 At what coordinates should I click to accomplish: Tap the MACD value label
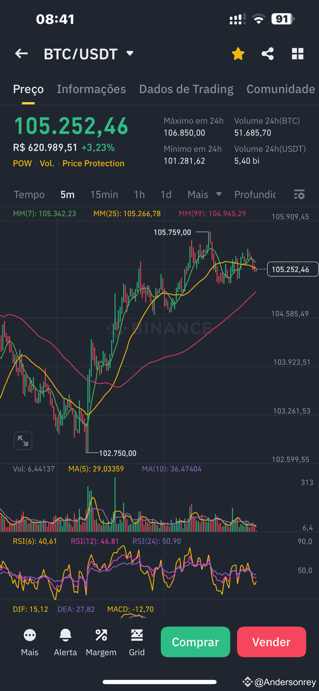coord(130,609)
